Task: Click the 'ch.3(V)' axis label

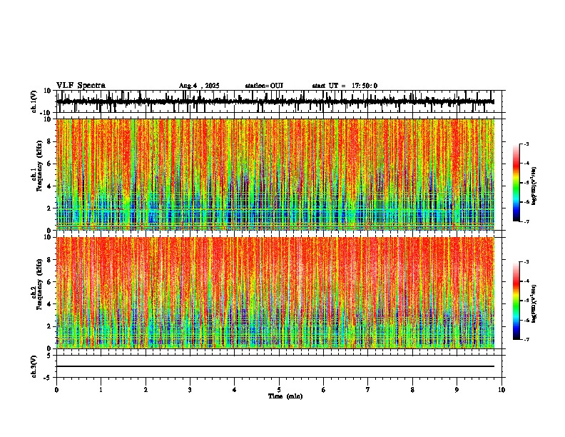Action: [x=34, y=366]
